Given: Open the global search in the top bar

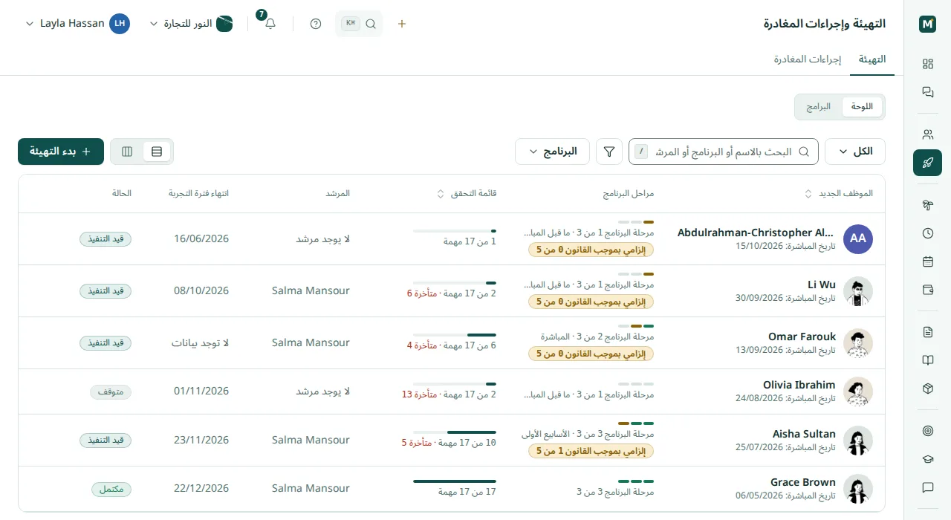Looking at the screenshot, I should click(x=359, y=24).
